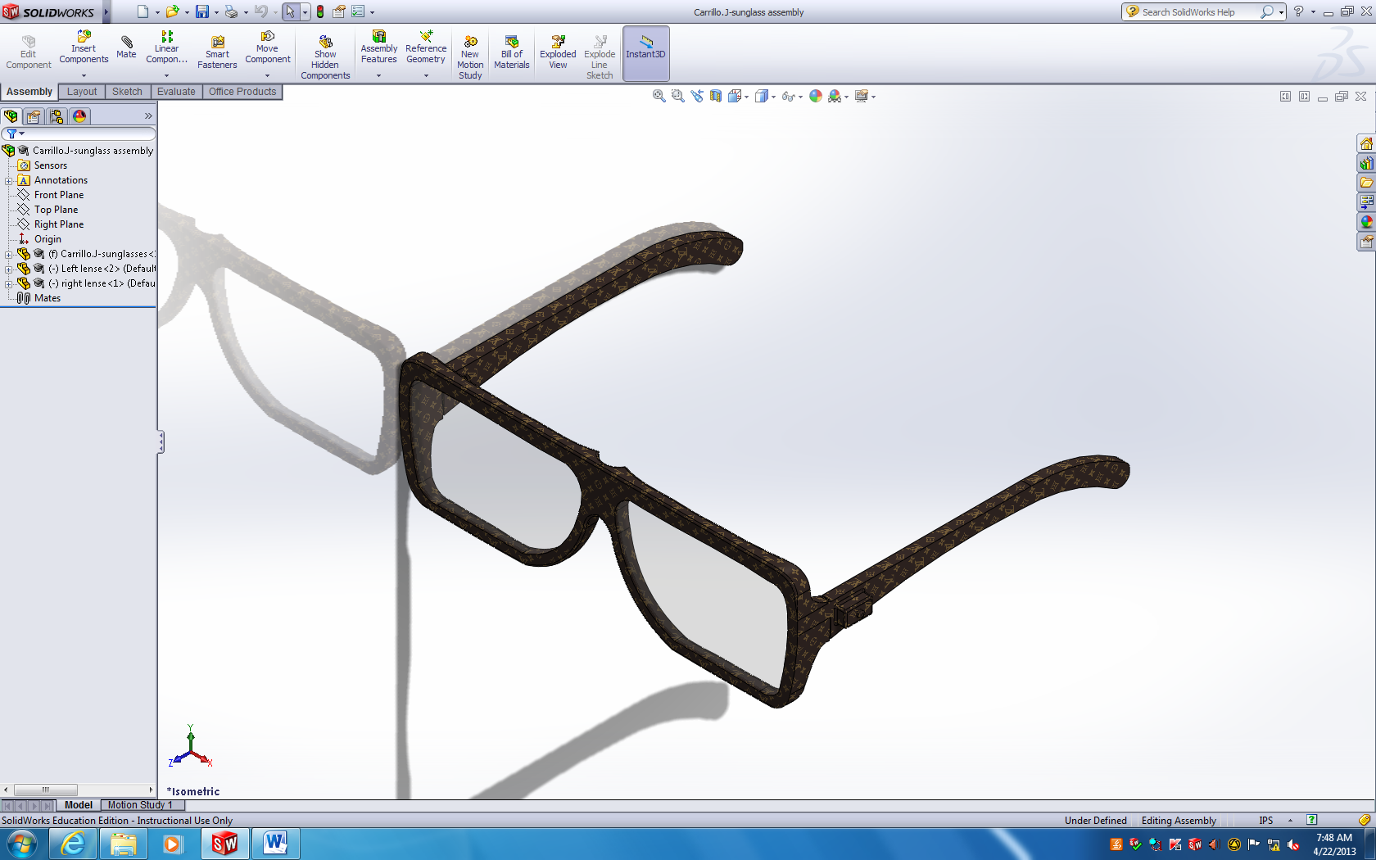This screenshot has height=860, width=1376.
Task: Open Appearances task pane tab
Action: pyautogui.click(x=1366, y=222)
